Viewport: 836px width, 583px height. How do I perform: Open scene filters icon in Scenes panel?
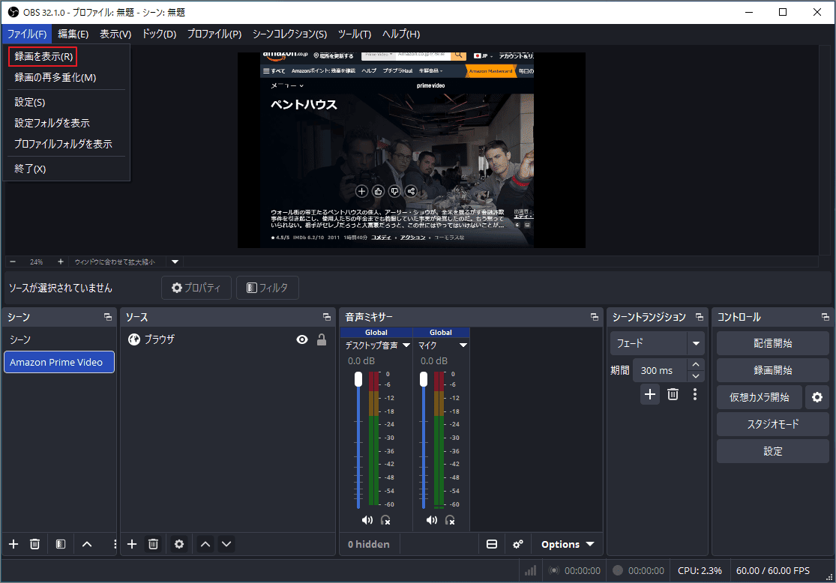[x=61, y=544]
